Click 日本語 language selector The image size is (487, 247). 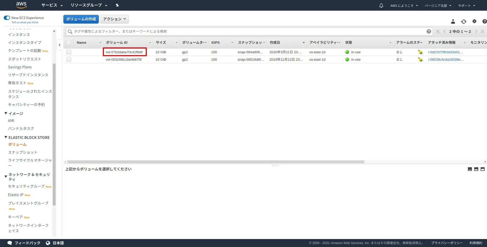[x=58, y=243]
